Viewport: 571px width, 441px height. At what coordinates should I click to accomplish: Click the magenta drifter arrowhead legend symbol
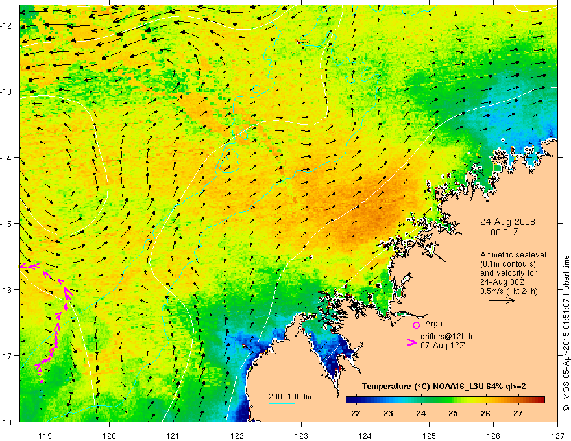pos(411,342)
